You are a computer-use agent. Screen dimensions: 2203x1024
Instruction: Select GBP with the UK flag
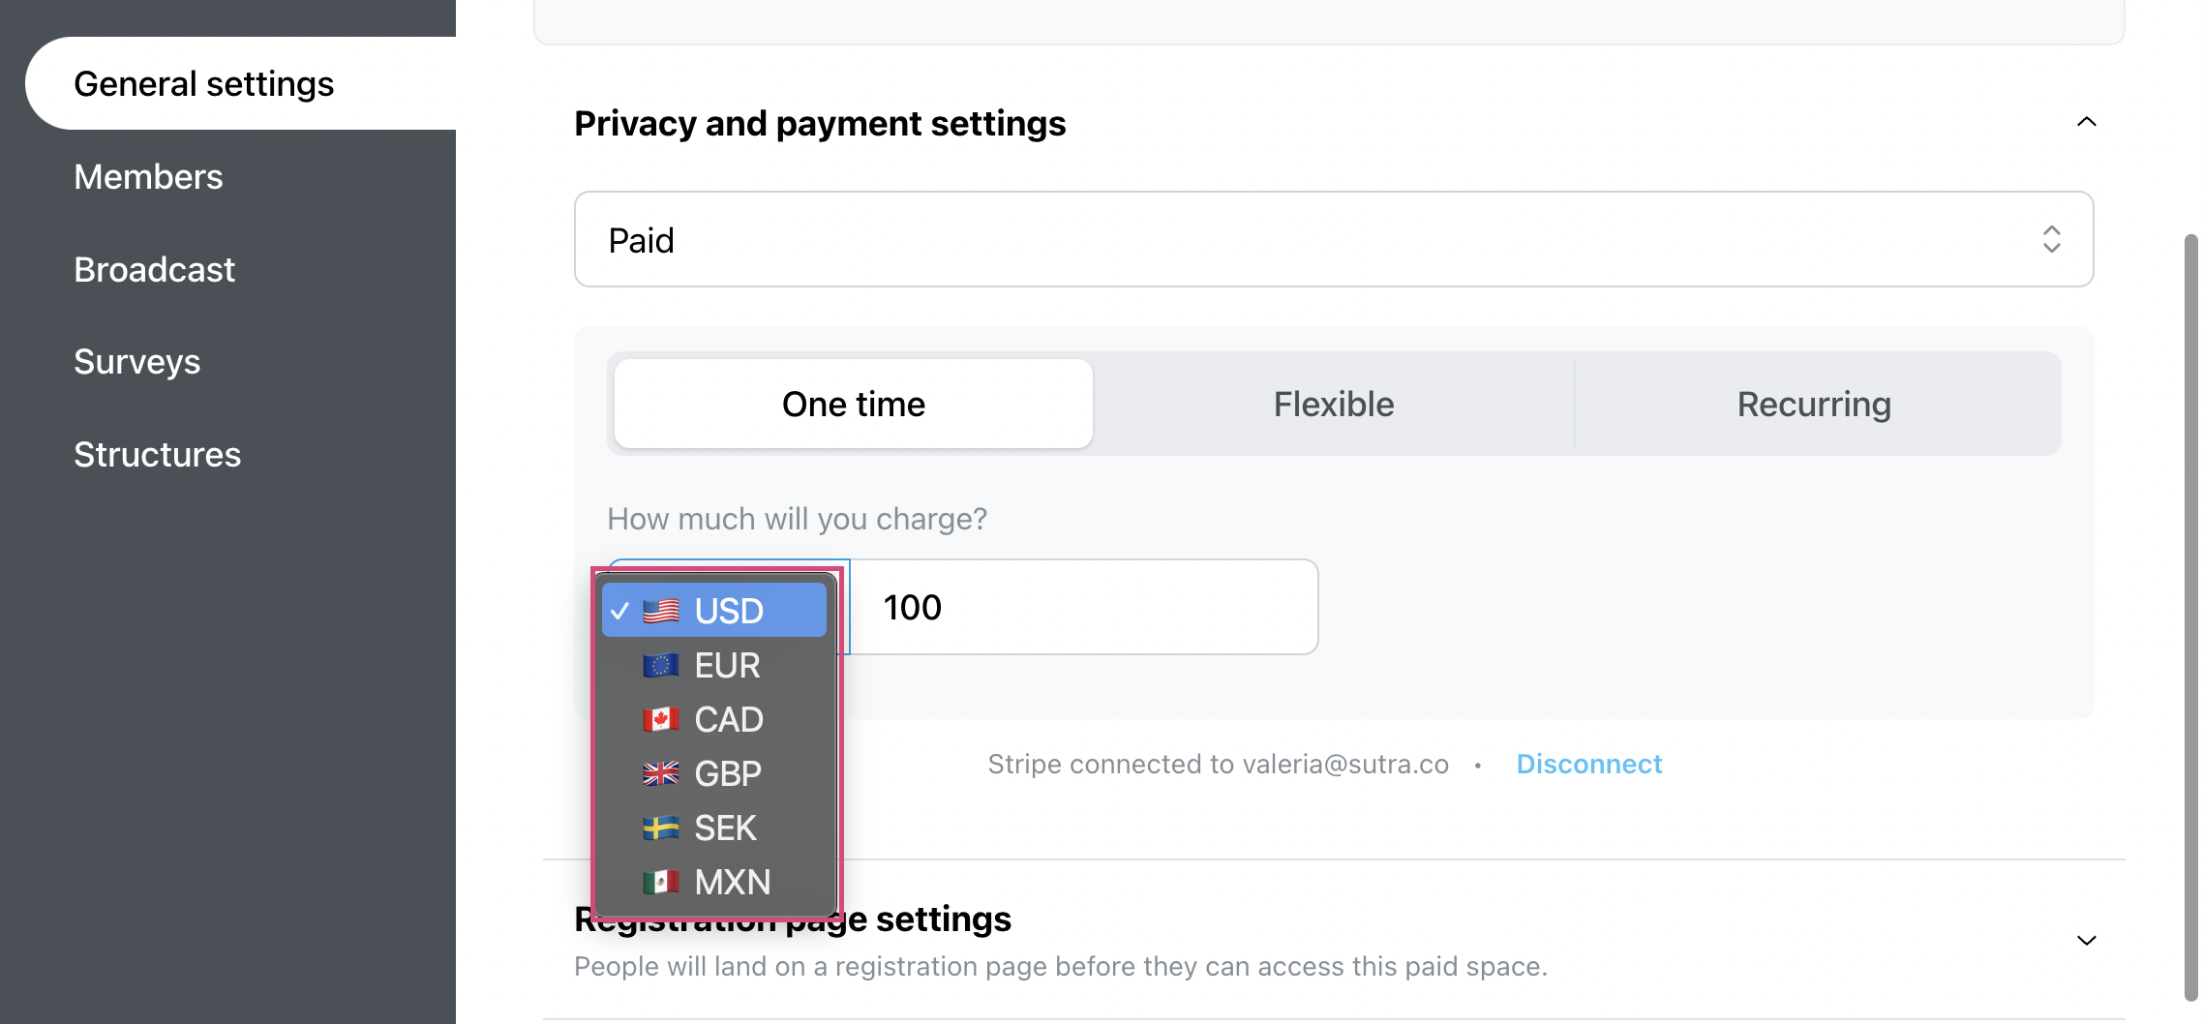(x=714, y=773)
